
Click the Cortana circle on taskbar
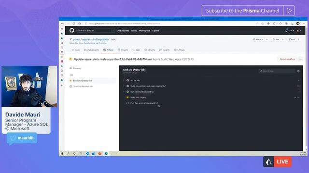pos(74,153)
